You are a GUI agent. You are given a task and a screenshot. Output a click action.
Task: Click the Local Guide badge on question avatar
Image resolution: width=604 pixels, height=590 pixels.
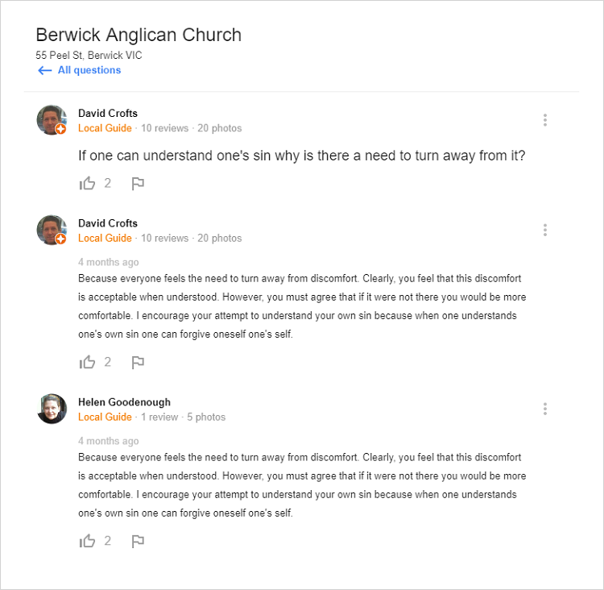[60, 129]
